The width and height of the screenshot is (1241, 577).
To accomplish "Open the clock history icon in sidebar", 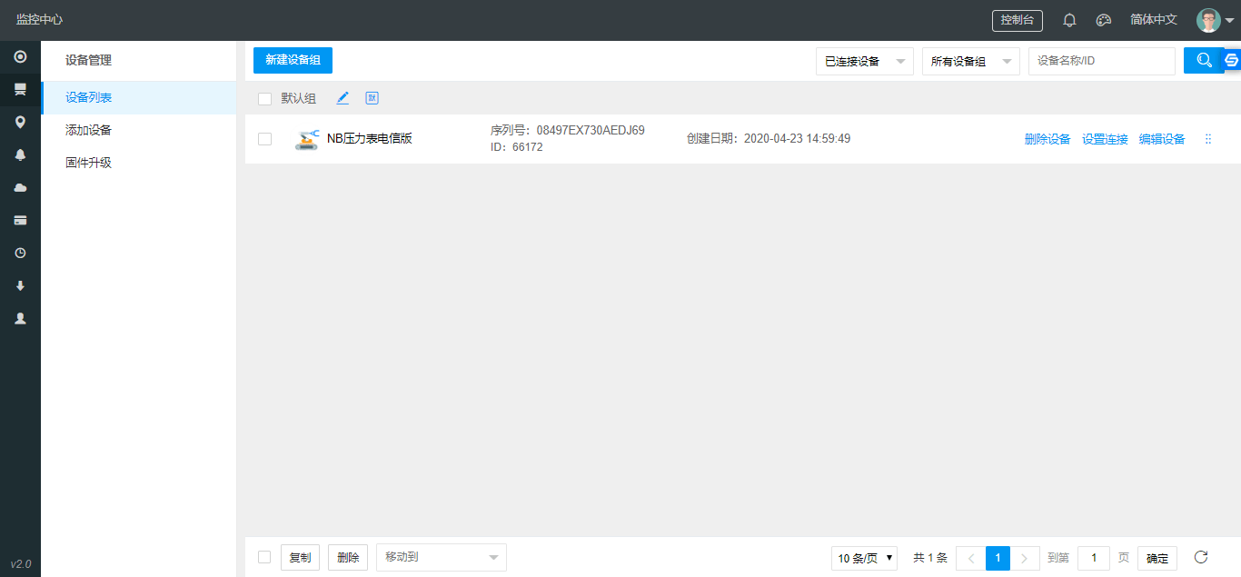I will 20,253.
